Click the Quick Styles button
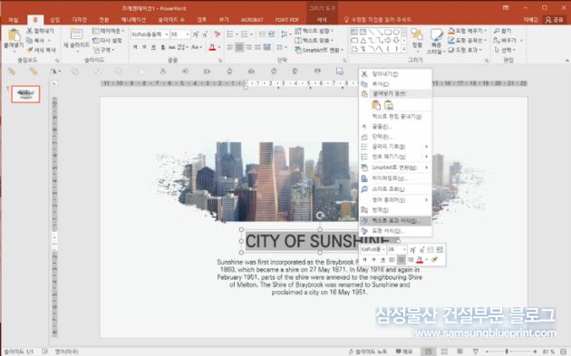Viewport: 571px width, 356px height. pyautogui.click(x=436, y=41)
